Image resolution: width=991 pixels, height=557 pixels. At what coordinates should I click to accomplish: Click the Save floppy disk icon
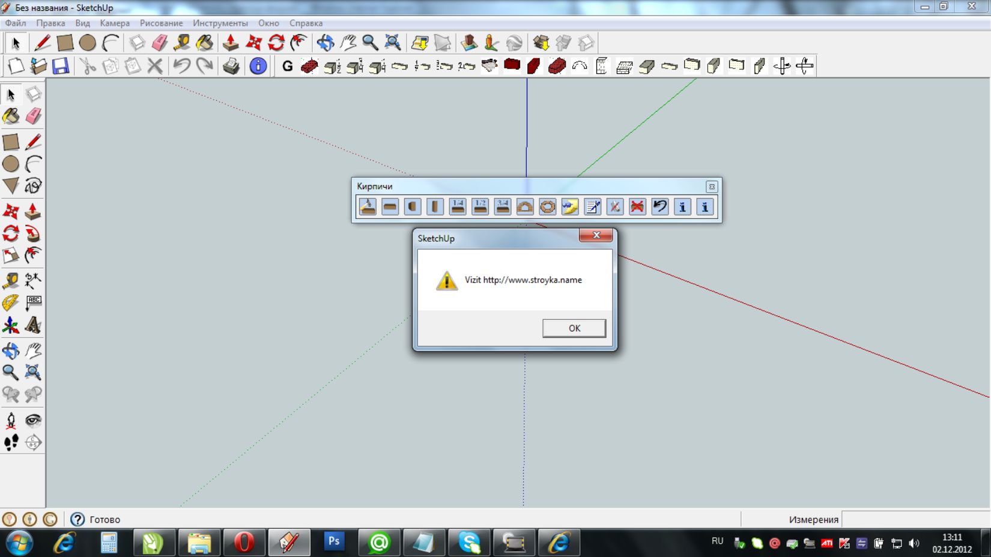[61, 66]
